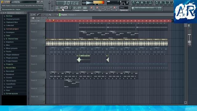Open the Правка menu

pyautogui.click(x=8, y=6)
